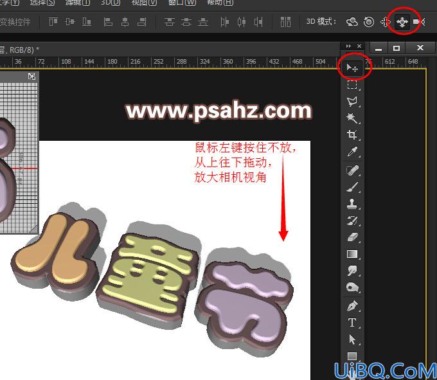Click the green 3D character 童
The width and height of the screenshot is (437, 380).
[148, 282]
